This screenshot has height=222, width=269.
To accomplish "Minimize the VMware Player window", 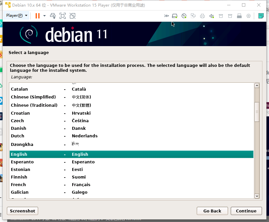I will point(229,5).
